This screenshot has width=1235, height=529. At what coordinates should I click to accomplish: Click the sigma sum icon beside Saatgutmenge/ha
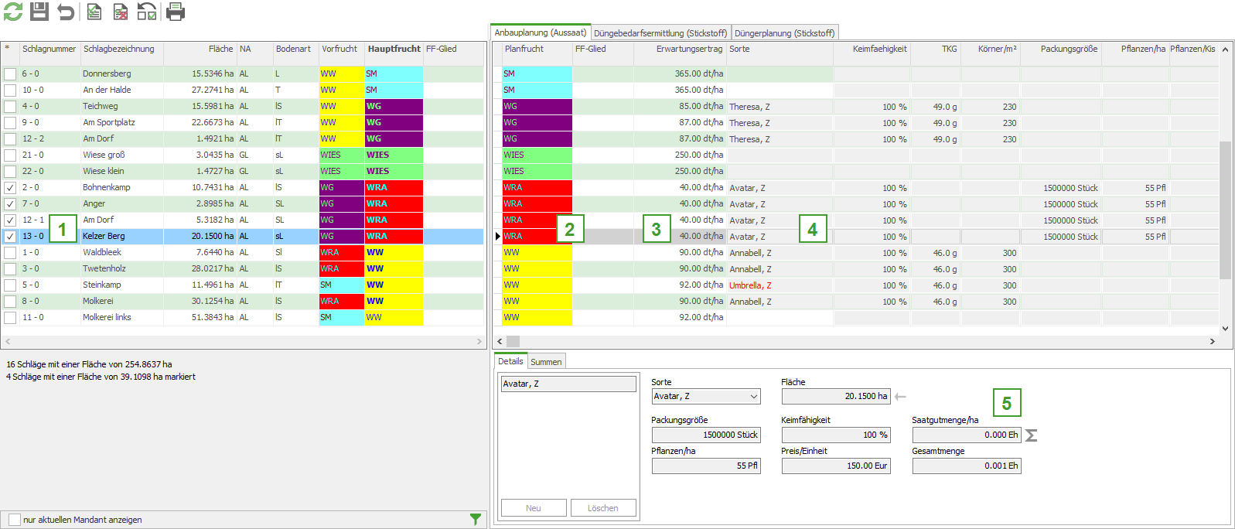(x=1031, y=435)
